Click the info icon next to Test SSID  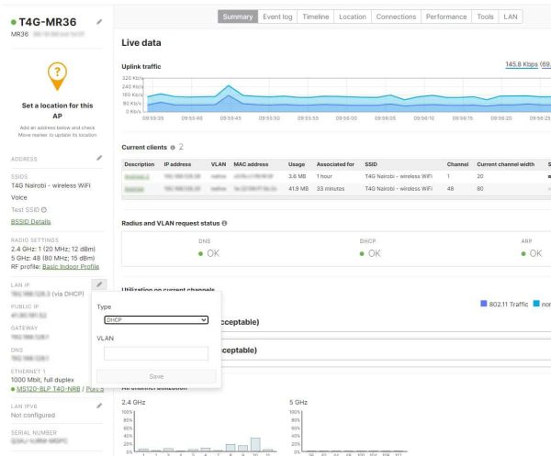pos(44,209)
